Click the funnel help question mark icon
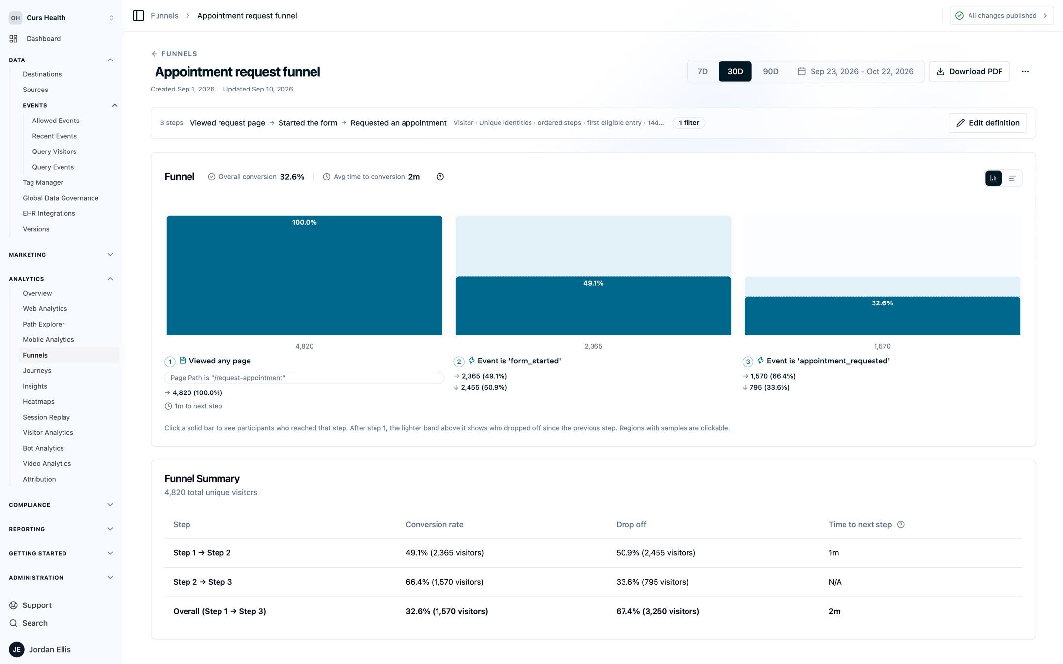The image size is (1063, 664). (440, 177)
